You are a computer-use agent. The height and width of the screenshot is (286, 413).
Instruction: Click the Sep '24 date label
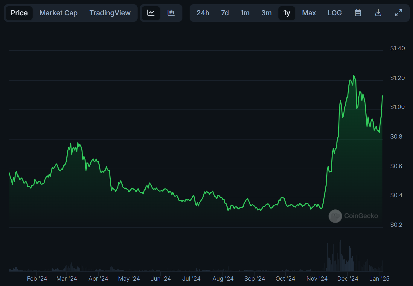click(254, 279)
